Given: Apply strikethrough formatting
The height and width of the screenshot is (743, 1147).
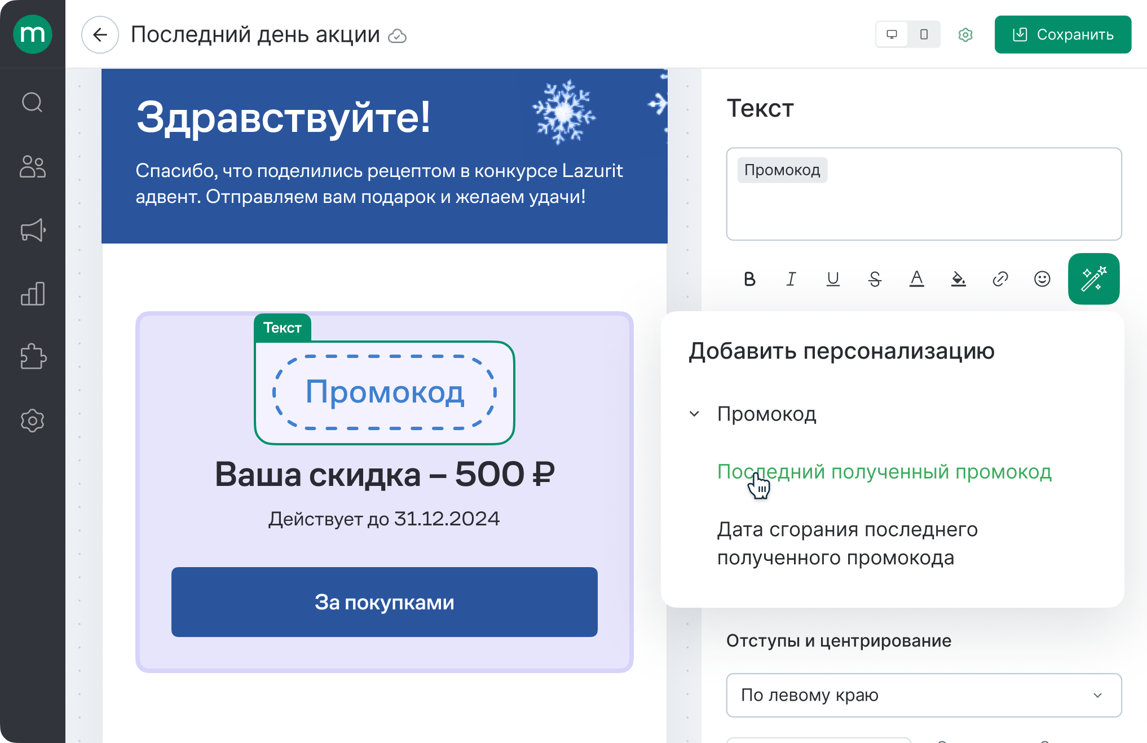Looking at the screenshot, I should point(875,279).
